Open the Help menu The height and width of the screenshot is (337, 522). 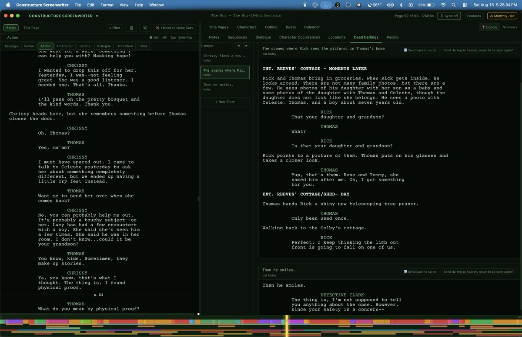pyautogui.click(x=139, y=5)
